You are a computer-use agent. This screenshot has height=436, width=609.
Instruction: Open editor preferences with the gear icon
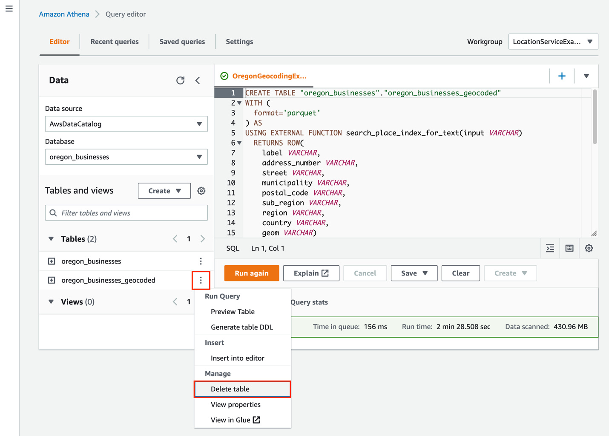tap(589, 248)
